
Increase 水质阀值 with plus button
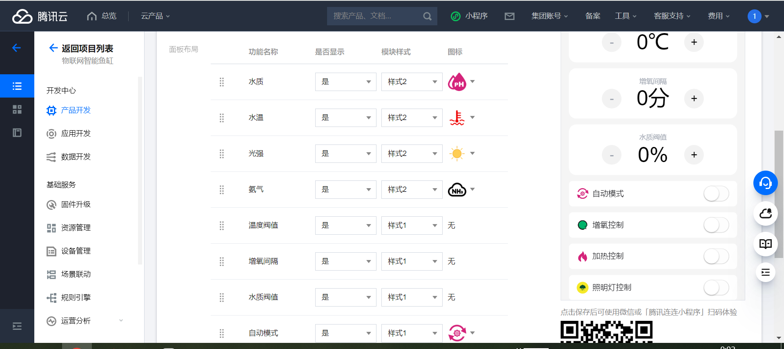(x=694, y=155)
